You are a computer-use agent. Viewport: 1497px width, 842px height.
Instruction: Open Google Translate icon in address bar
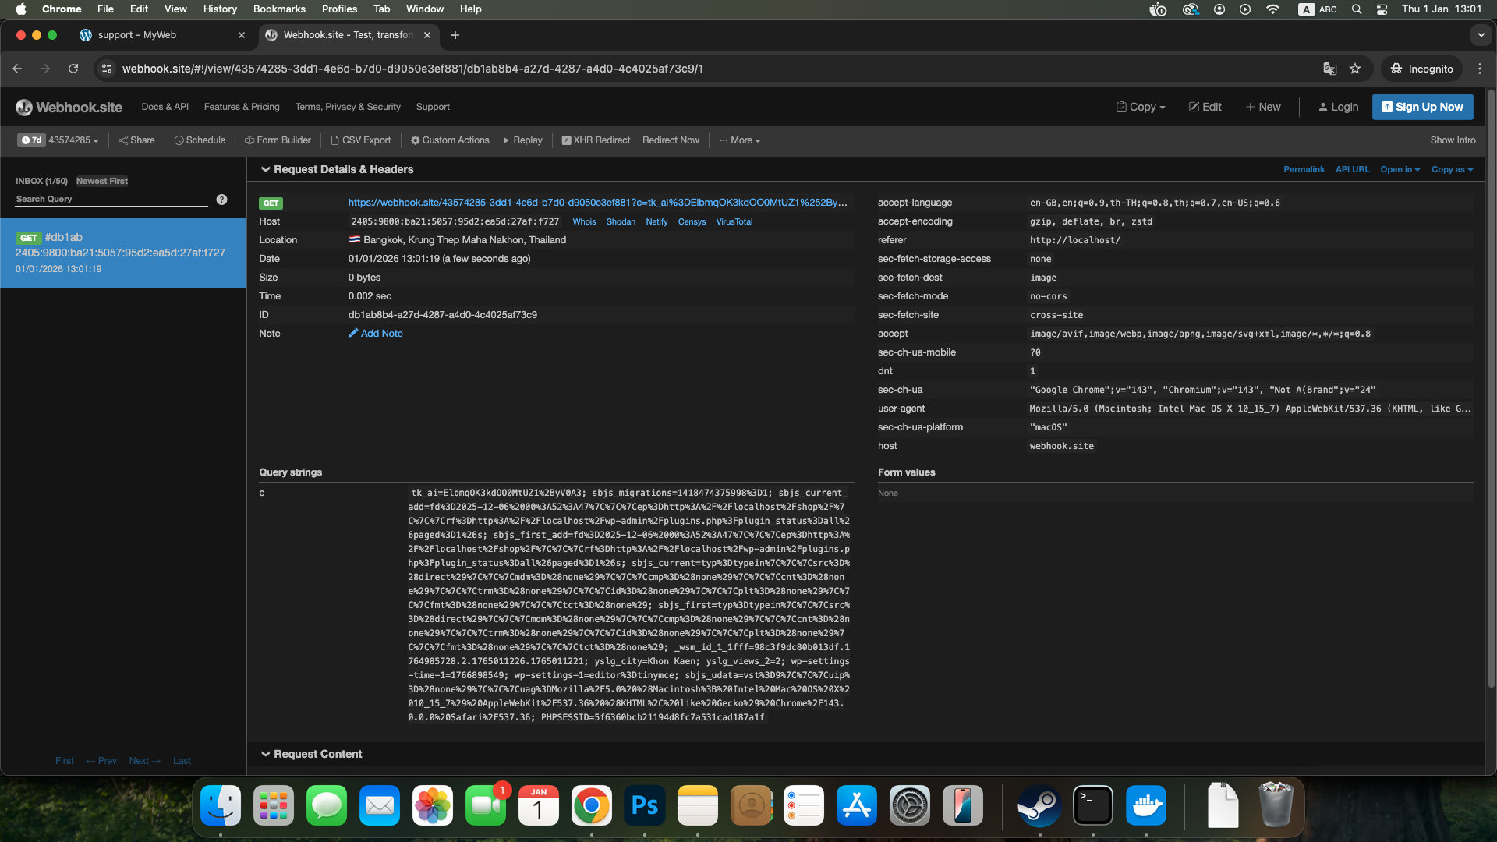[1330, 69]
